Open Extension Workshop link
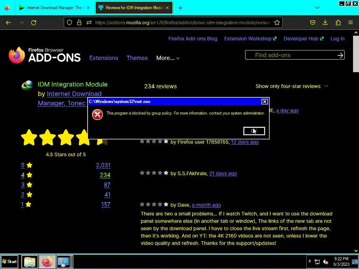The image size is (359, 269). point(250,39)
